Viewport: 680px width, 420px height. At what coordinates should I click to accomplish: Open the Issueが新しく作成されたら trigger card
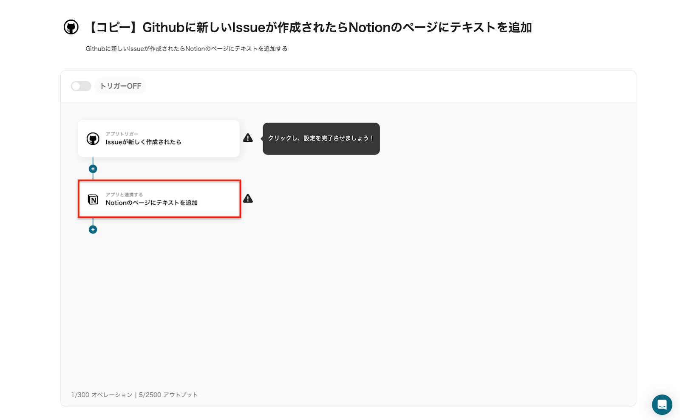159,139
